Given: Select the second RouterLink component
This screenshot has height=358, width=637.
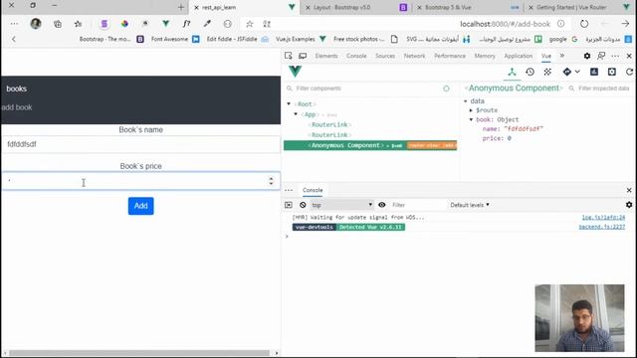Looking at the screenshot, I should coord(329,135).
